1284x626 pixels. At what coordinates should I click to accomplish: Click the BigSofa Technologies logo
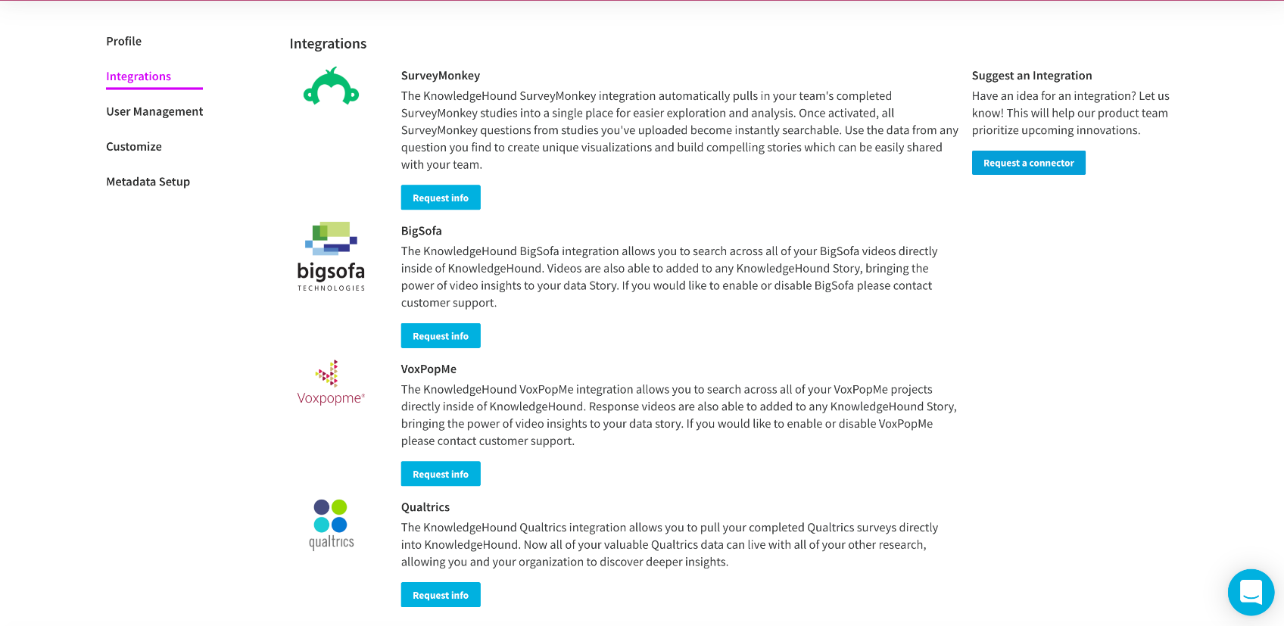(331, 257)
